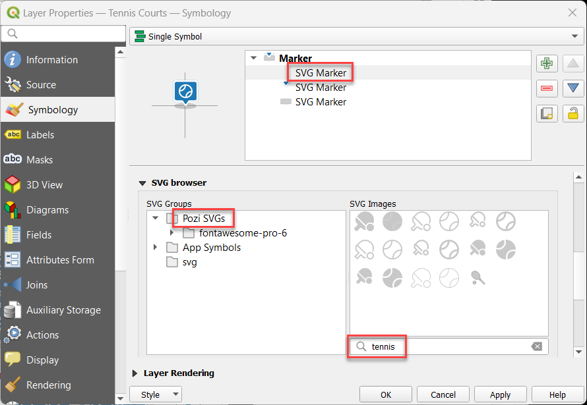
Task: Expand the App Symbols group
Action: 156,248
